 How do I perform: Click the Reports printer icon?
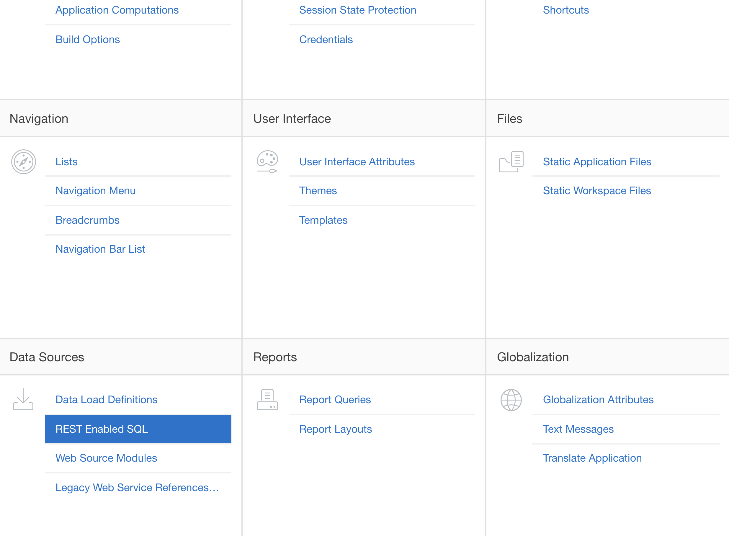(x=267, y=399)
